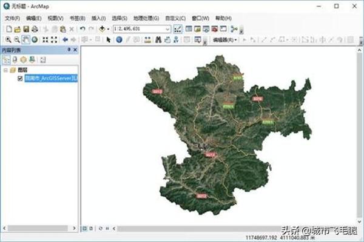Select the Zoom In tool
The image size is (364, 242).
pos(8,40)
